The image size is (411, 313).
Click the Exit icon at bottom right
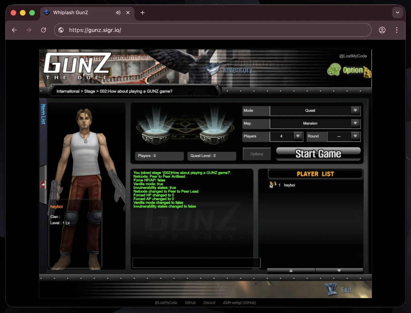click(331, 289)
